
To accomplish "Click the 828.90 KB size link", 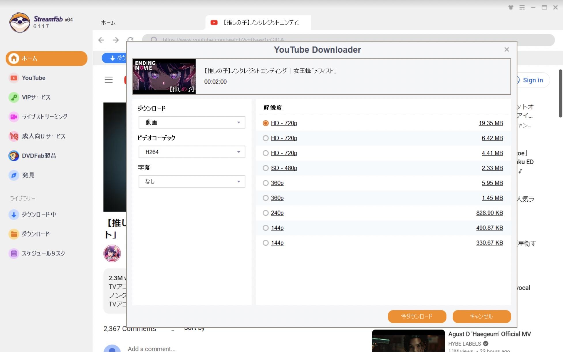I will point(490,213).
